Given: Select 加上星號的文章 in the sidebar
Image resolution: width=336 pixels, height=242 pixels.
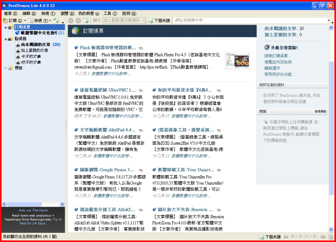Looking at the screenshot, I should [x=35, y=51].
